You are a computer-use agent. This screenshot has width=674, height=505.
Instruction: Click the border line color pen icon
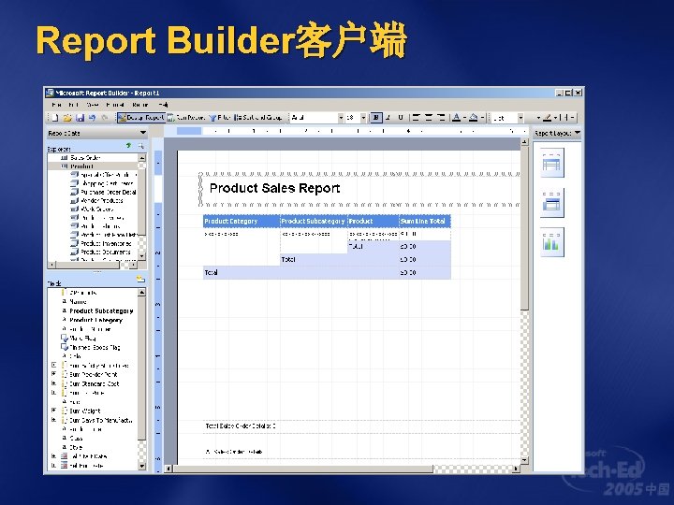547,117
